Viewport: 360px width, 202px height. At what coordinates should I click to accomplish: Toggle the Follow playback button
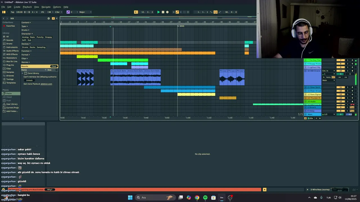[x=136, y=12]
